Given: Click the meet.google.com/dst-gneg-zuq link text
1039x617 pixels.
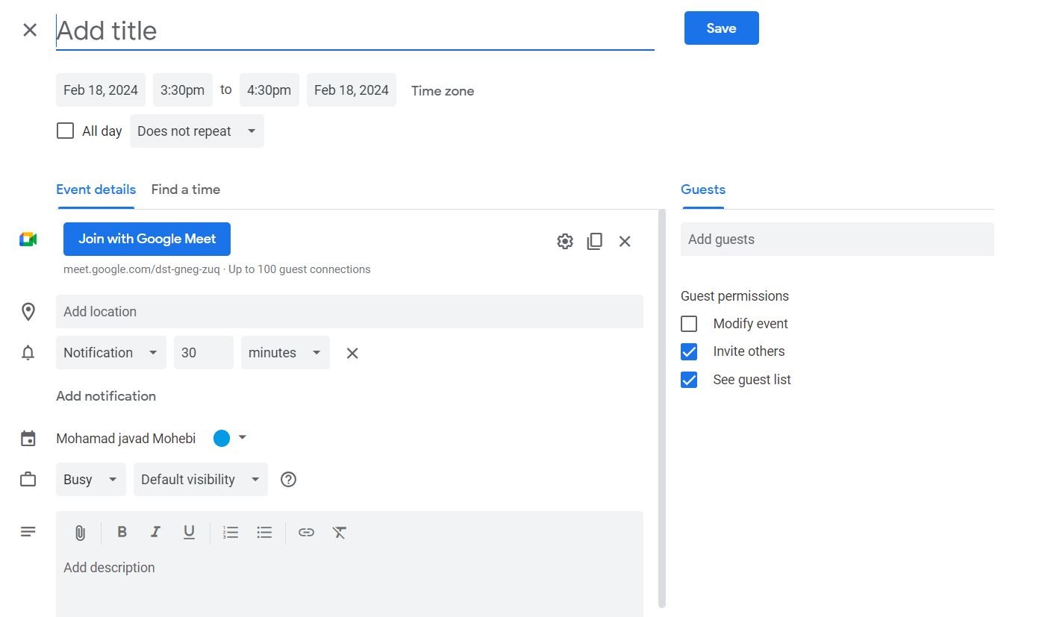Looking at the screenshot, I should coord(142,269).
